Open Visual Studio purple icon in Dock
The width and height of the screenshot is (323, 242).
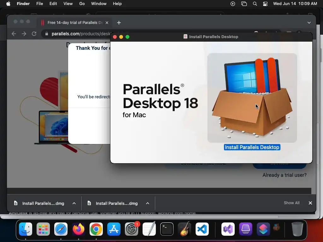click(228, 229)
